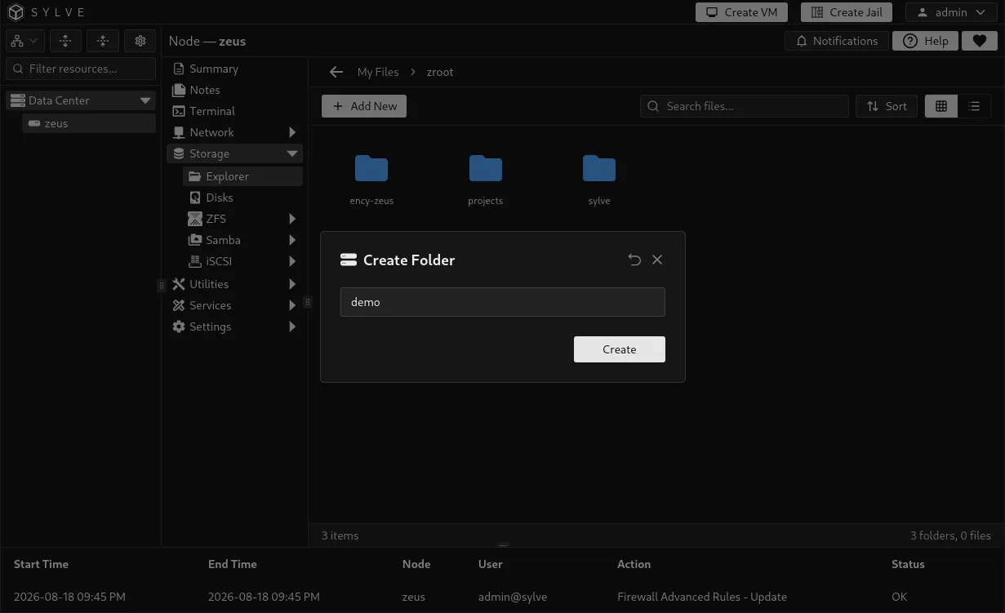
Task: Collapse the Data Center tree node
Action: coord(145,100)
